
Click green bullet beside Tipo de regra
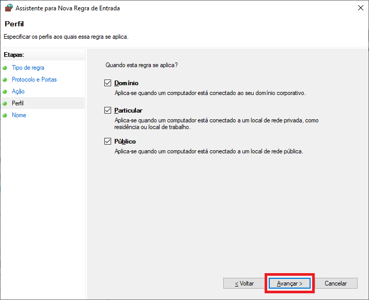pyautogui.click(x=5, y=68)
